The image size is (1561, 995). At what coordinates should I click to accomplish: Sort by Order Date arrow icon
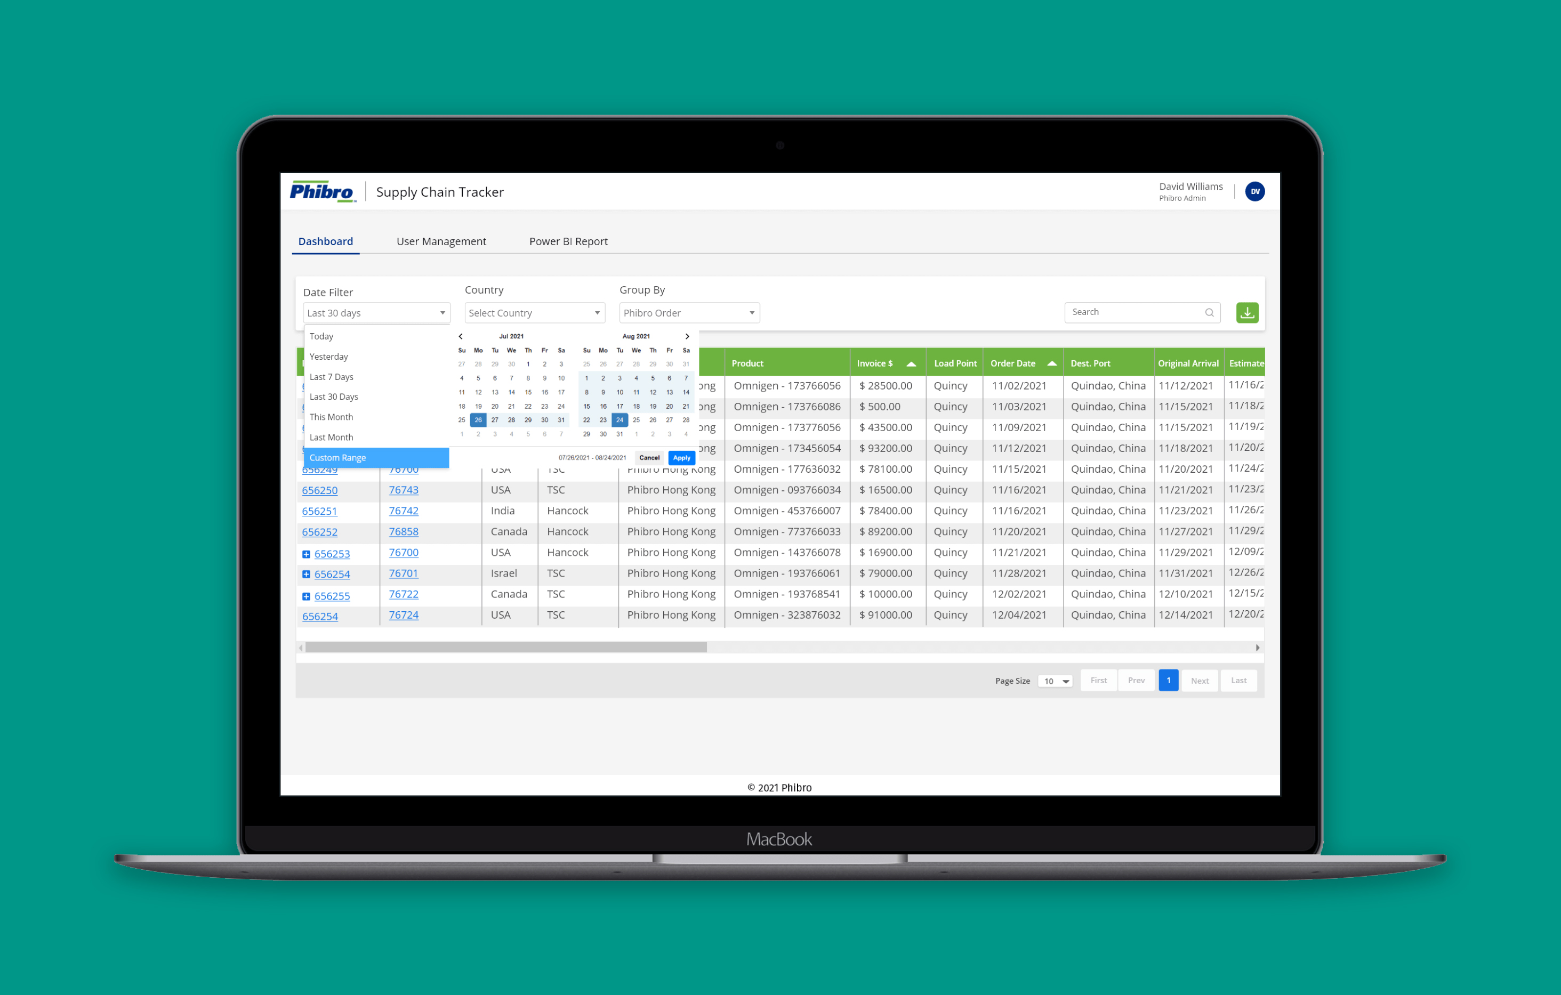pos(1051,363)
